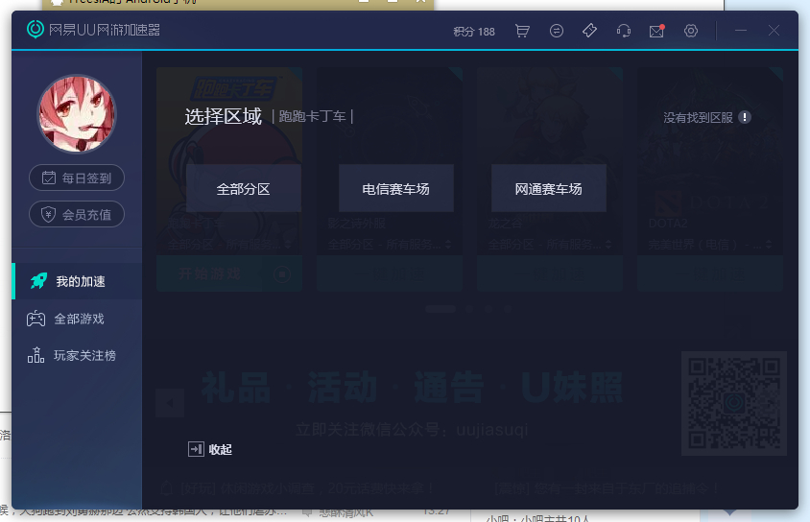
Task: Open the settings gear icon
Action: coord(691,31)
